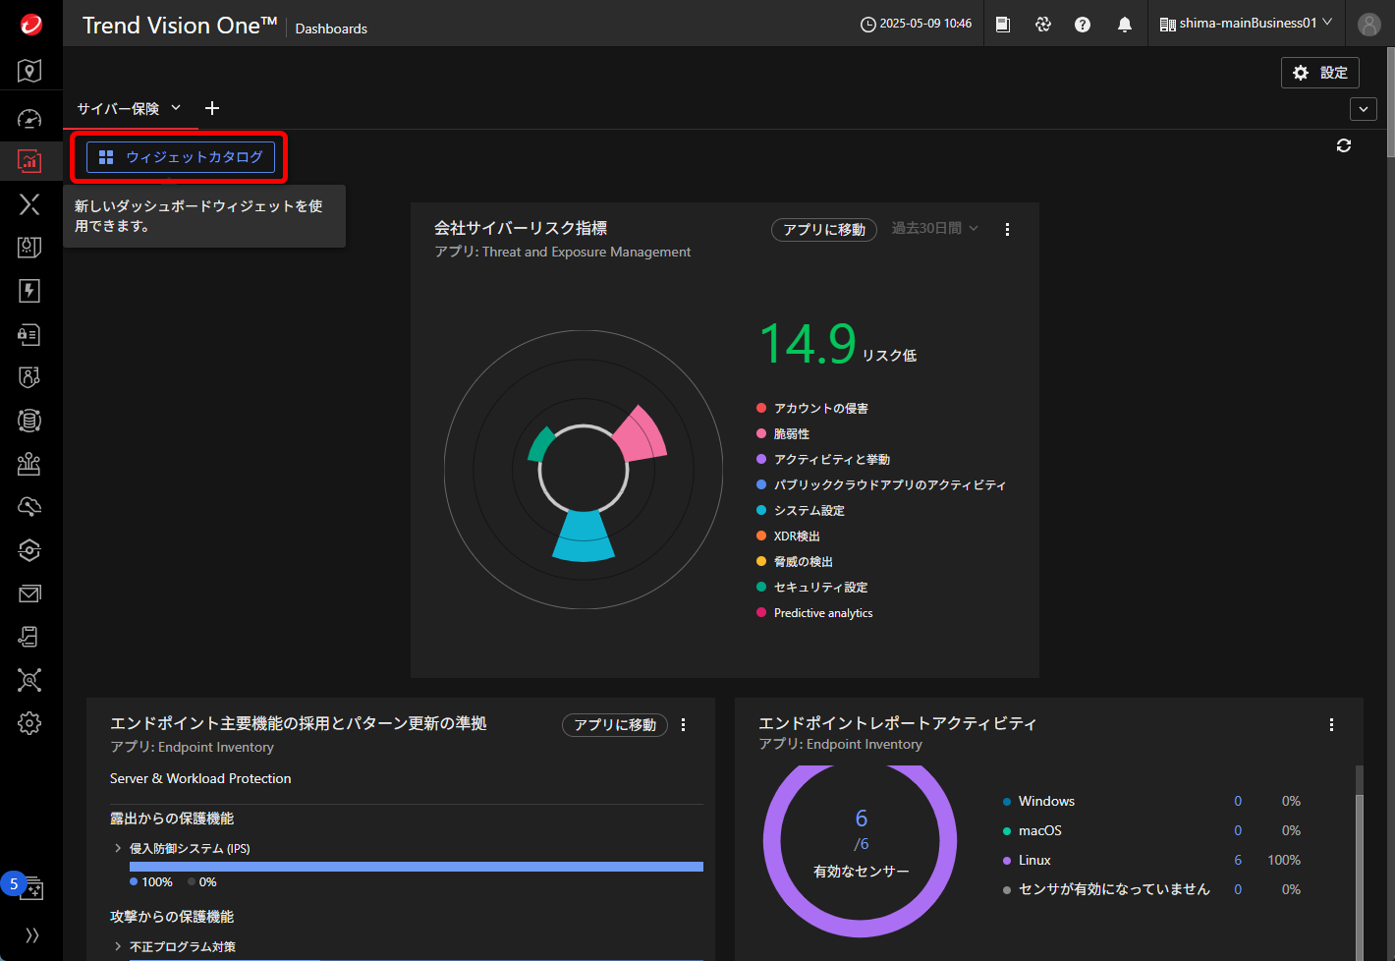Open the icon with badge 5

tap(29, 887)
